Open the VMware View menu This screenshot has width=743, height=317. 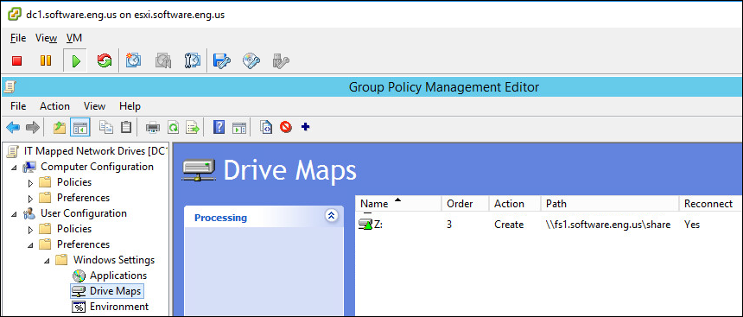coord(47,38)
